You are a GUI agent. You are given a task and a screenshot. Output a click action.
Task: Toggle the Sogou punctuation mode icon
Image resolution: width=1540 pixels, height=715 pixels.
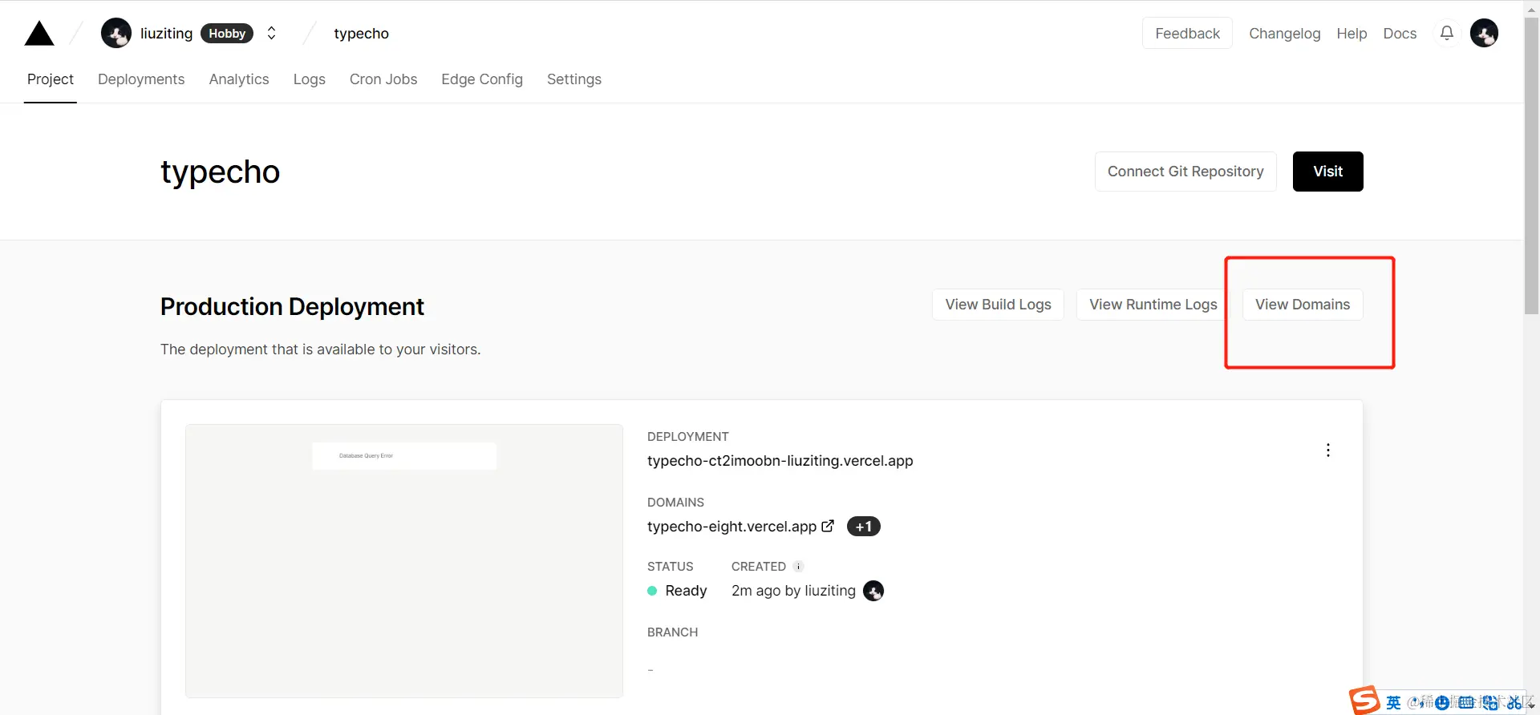[1417, 703]
